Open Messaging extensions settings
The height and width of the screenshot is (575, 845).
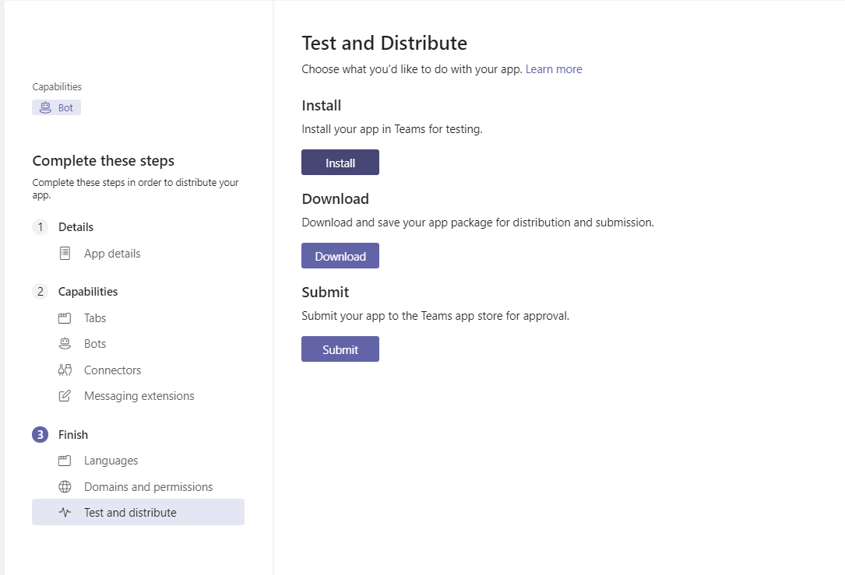(139, 396)
